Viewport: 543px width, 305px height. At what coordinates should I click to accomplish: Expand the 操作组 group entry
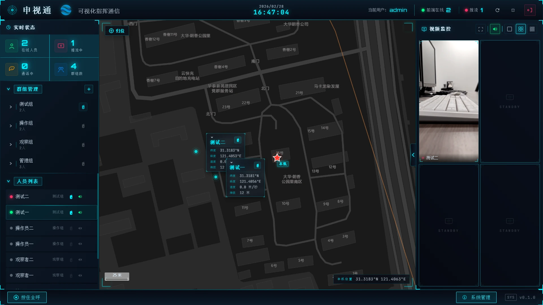point(11,126)
